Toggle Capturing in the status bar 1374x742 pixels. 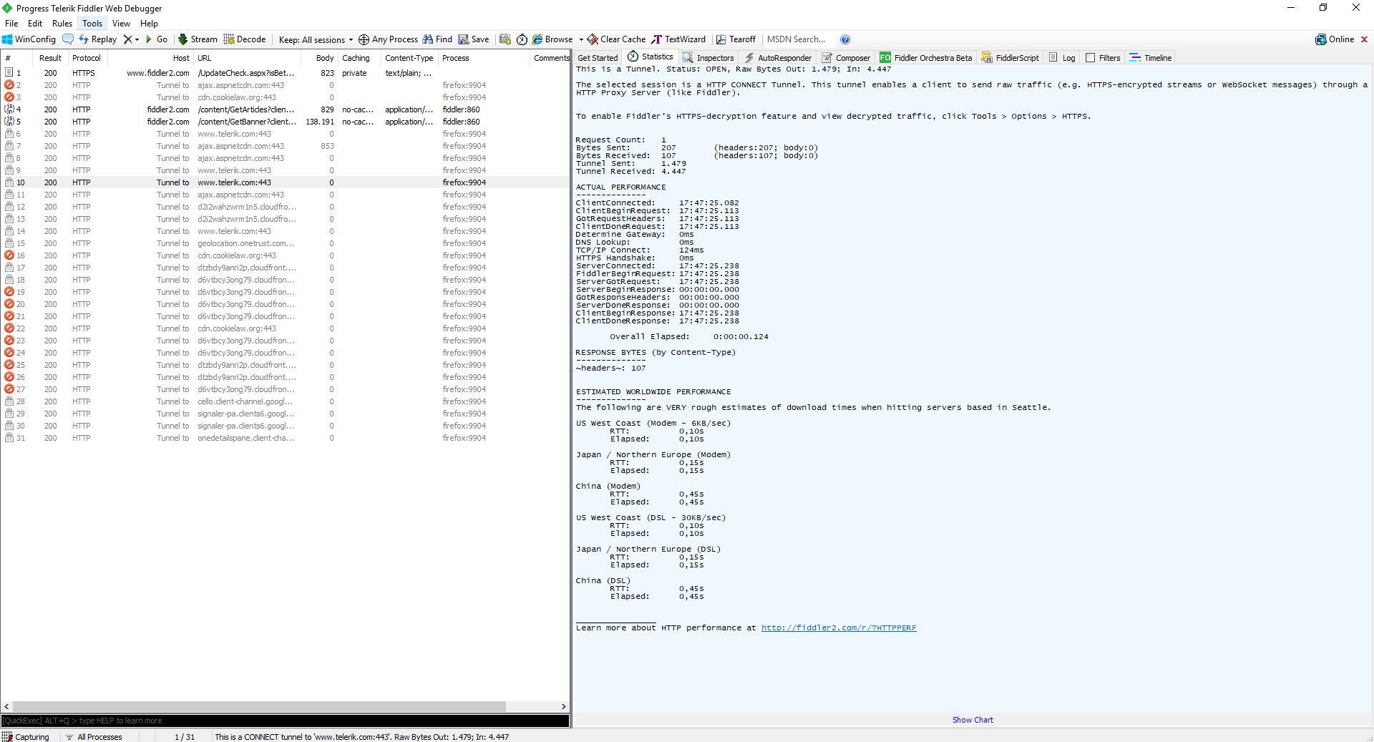pos(26,737)
